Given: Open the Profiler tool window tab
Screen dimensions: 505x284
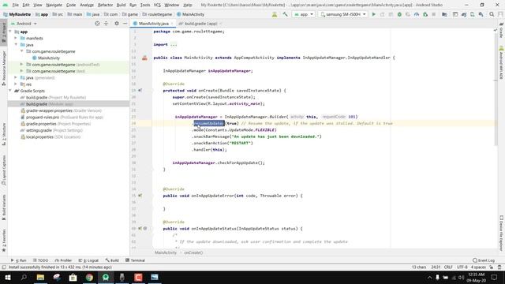Looking at the screenshot, I should tap(63, 260).
